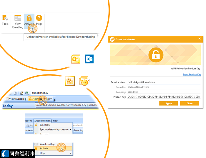Click the 'valid Full version Product Key' text

pyautogui.click(x=185, y=69)
